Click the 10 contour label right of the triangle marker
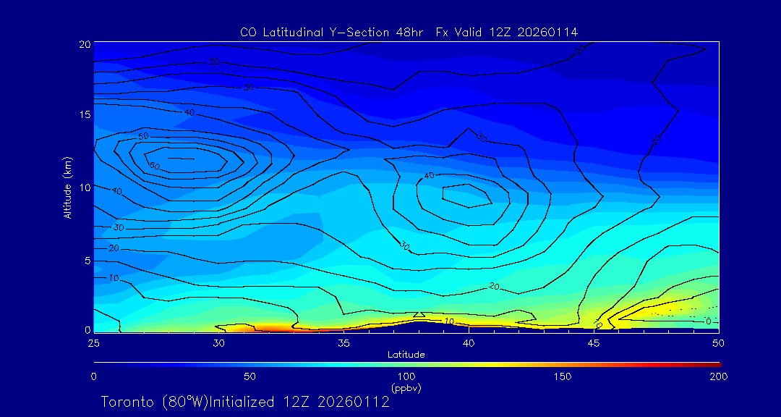The height and width of the screenshot is (417, 781). pyautogui.click(x=448, y=321)
